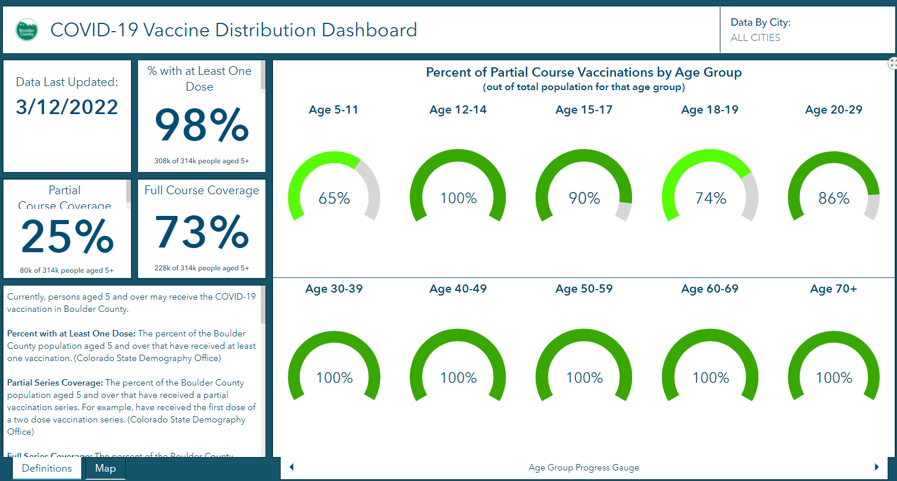The width and height of the screenshot is (897, 481).
Task: Click the '228k of 314k people aged 5+' text
Action: tap(202, 268)
